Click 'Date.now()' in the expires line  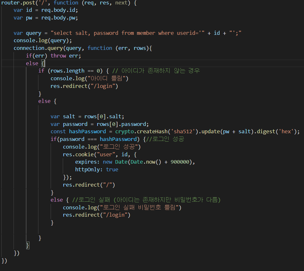[146, 162]
